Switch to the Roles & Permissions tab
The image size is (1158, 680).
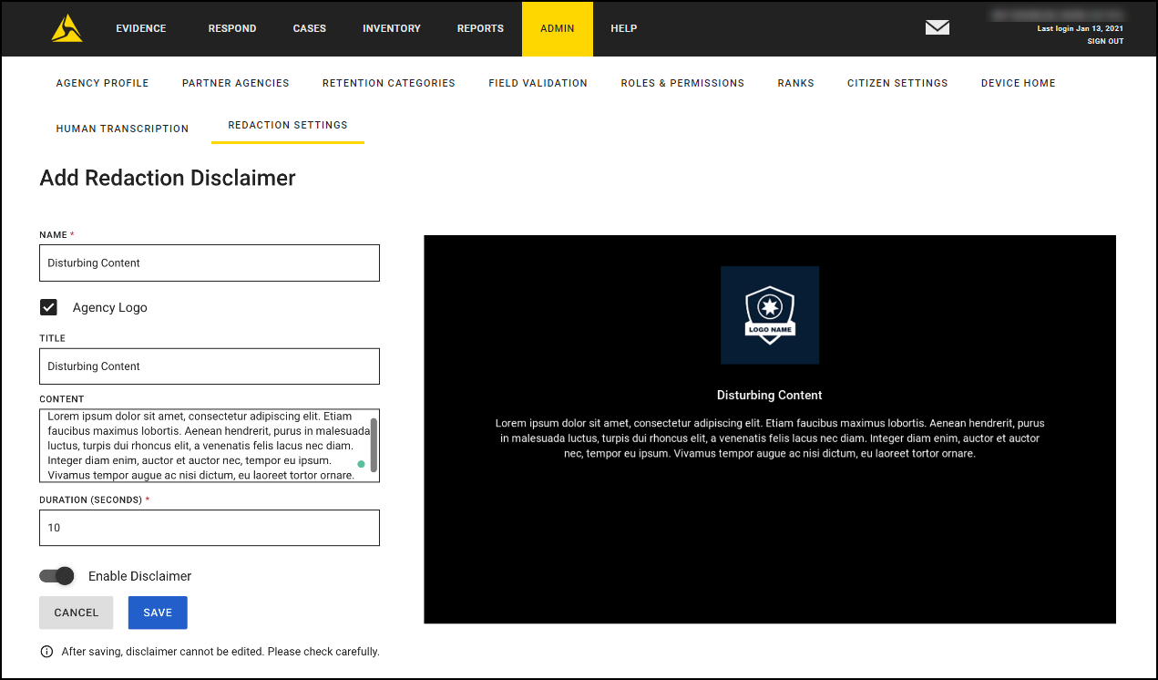click(682, 83)
